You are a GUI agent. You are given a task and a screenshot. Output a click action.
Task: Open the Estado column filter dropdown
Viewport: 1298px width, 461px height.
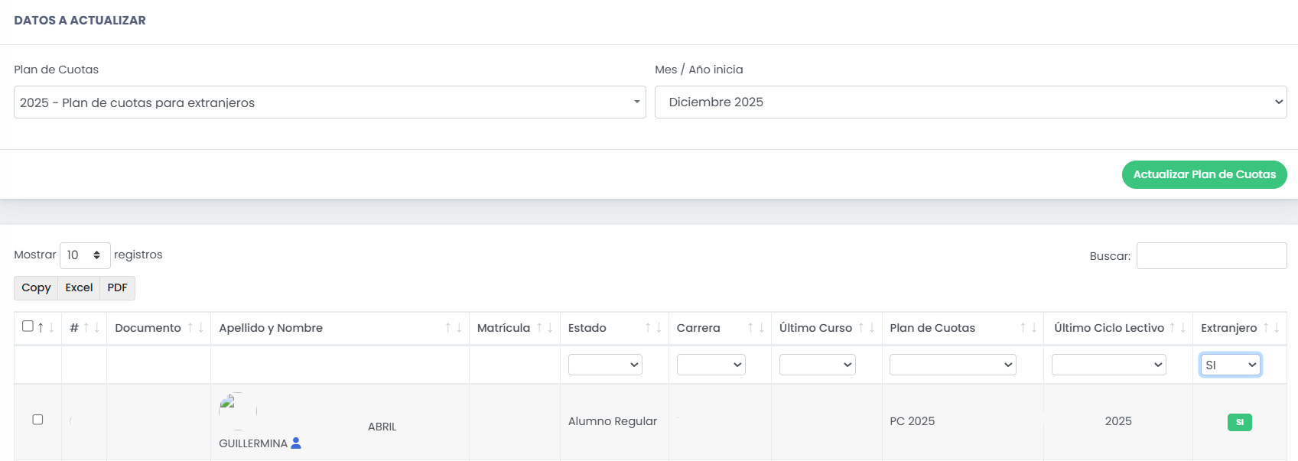605,365
